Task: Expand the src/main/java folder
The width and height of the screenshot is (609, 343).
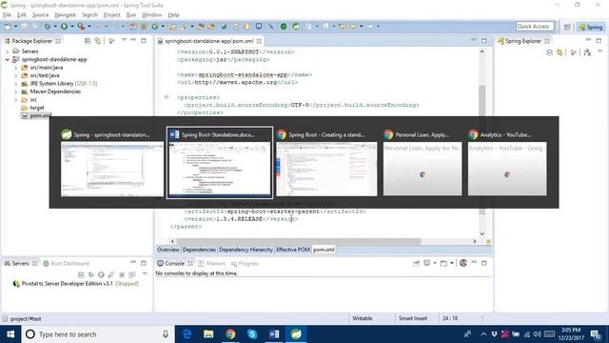Action: pyautogui.click(x=16, y=68)
